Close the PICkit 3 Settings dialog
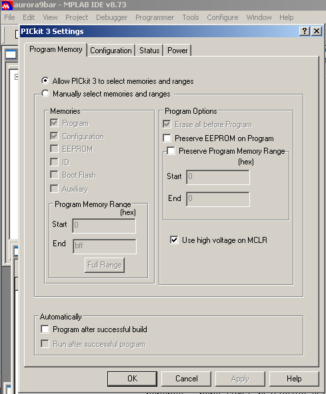 tap(317, 31)
